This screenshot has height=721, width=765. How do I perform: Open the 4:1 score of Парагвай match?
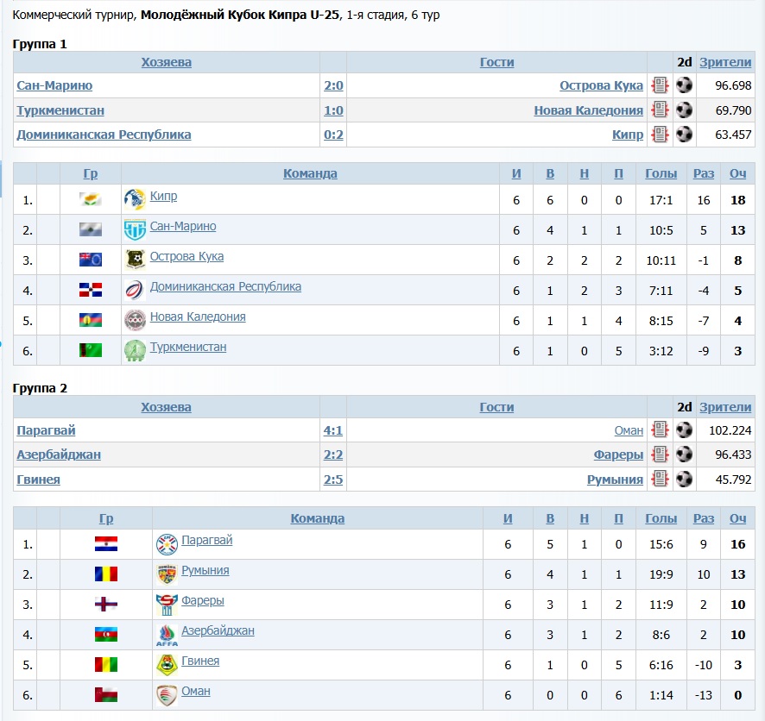coord(333,430)
